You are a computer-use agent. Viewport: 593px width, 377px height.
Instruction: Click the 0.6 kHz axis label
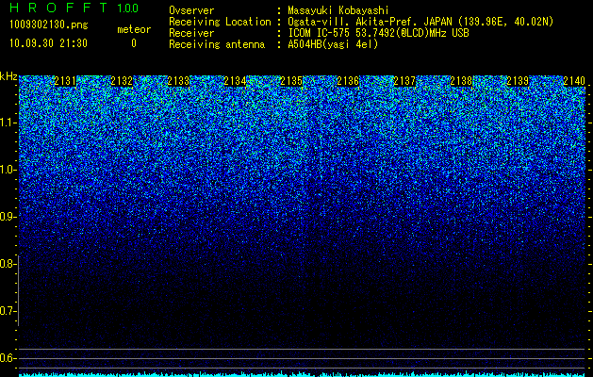click(x=8, y=358)
